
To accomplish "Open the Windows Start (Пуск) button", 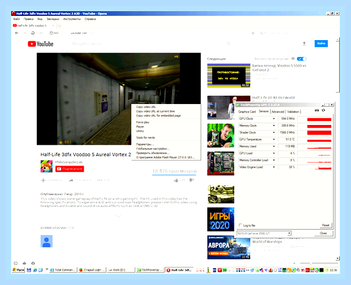I will 18,270.
